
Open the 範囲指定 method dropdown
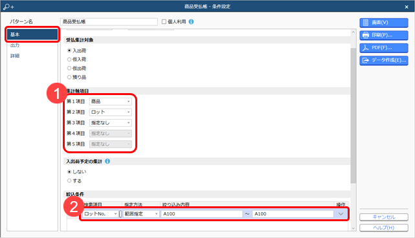[140, 213]
